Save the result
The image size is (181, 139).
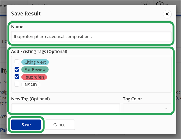[26, 125]
